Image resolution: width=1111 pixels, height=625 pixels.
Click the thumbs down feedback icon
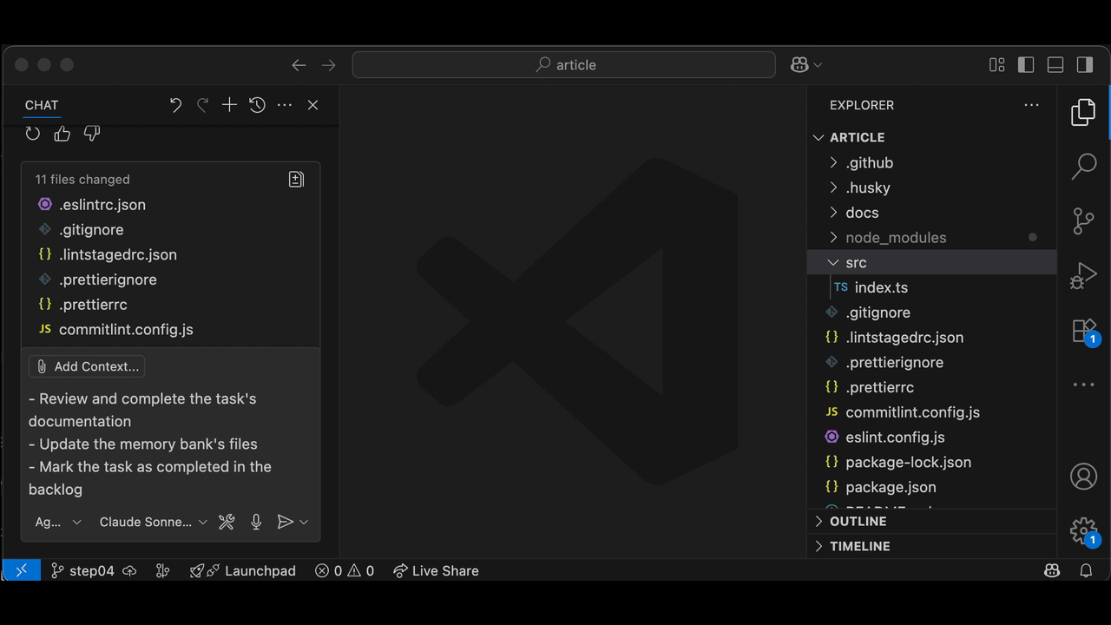[x=92, y=134]
